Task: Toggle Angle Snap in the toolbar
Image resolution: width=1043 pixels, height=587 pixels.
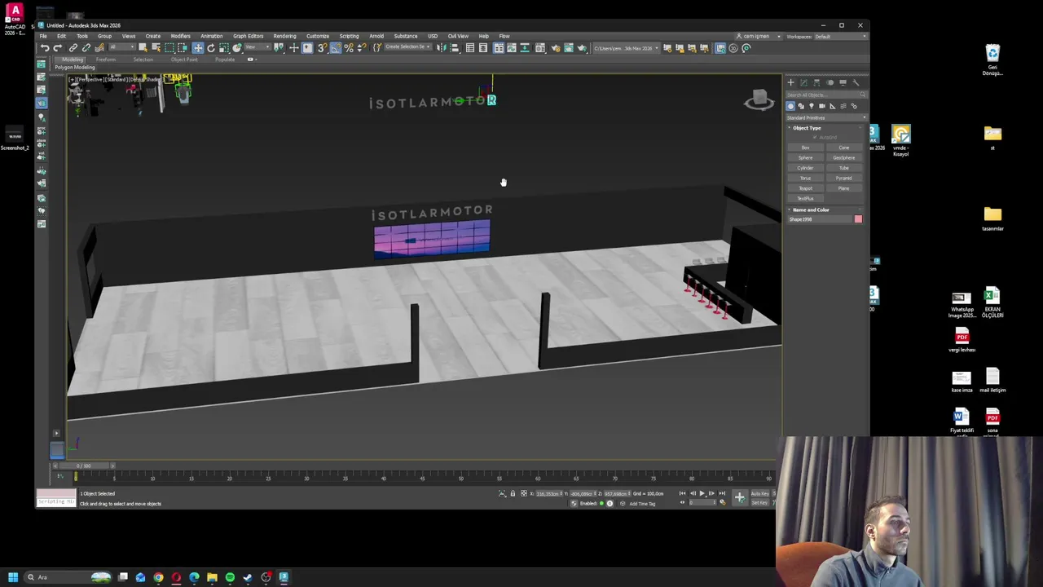Action: [336, 47]
